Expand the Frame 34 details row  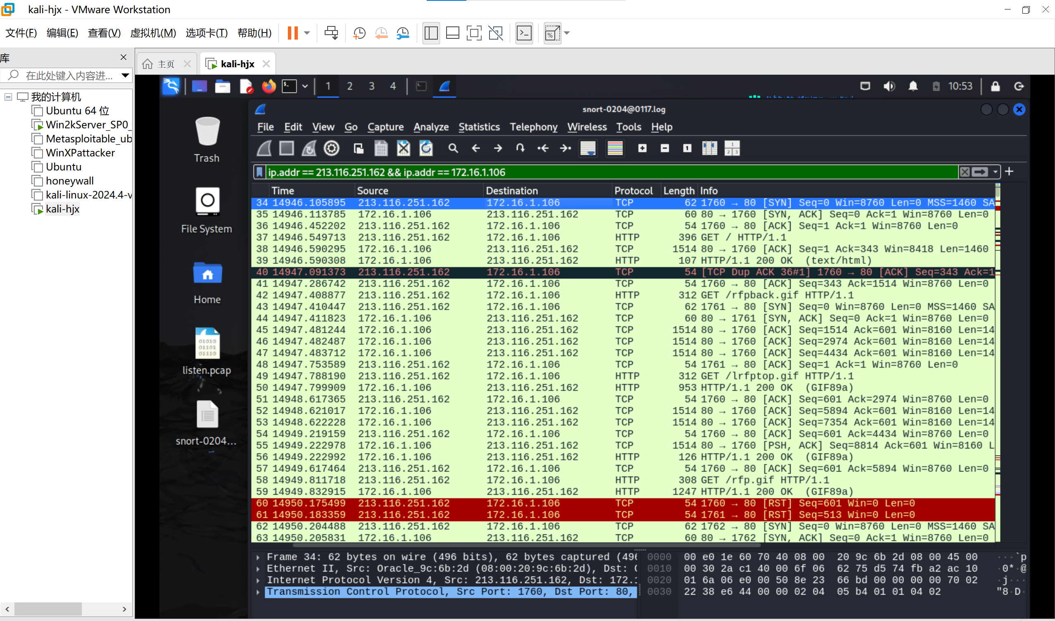[x=258, y=557]
